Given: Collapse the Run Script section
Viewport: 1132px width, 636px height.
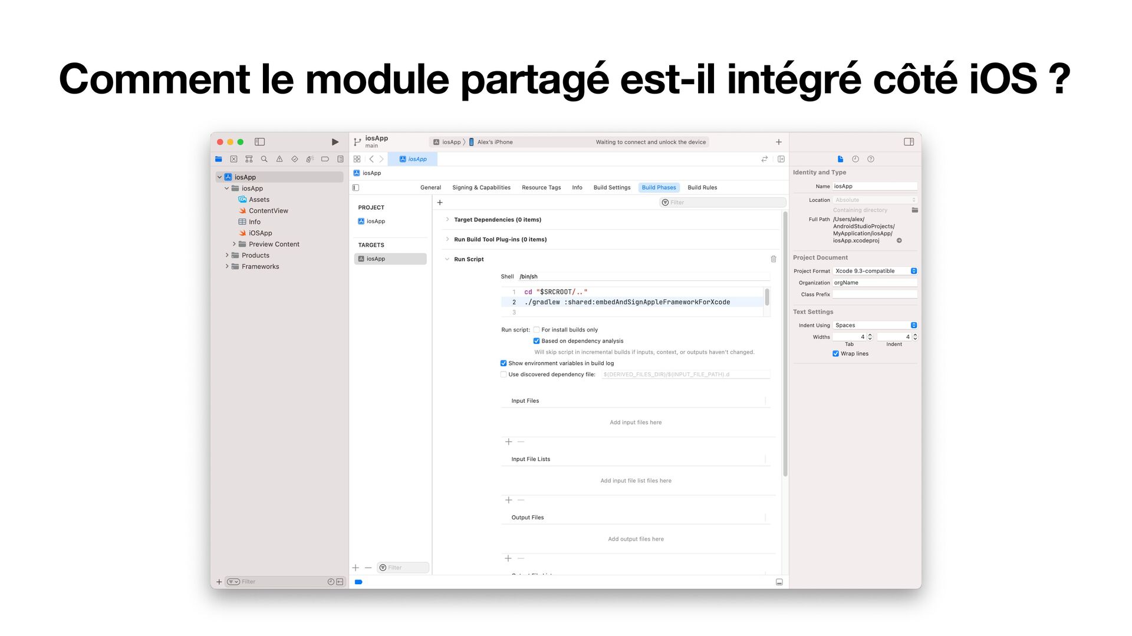Looking at the screenshot, I should coord(447,259).
